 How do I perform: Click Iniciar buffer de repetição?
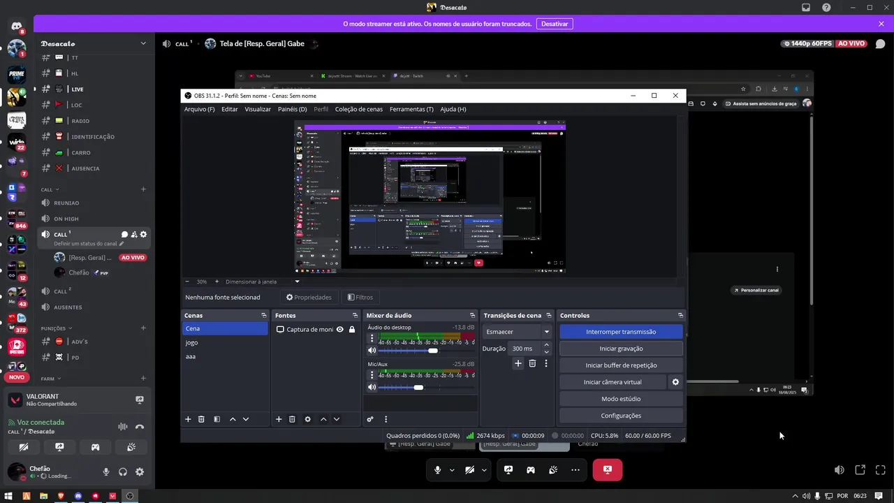click(x=621, y=365)
